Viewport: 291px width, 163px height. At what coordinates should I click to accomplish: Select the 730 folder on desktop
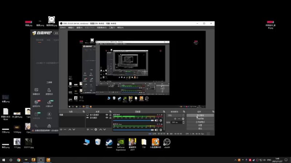click(x=144, y=143)
